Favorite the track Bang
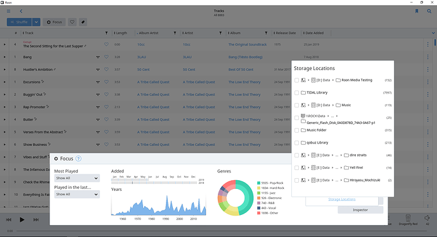The image size is (437, 237). pos(106,57)
